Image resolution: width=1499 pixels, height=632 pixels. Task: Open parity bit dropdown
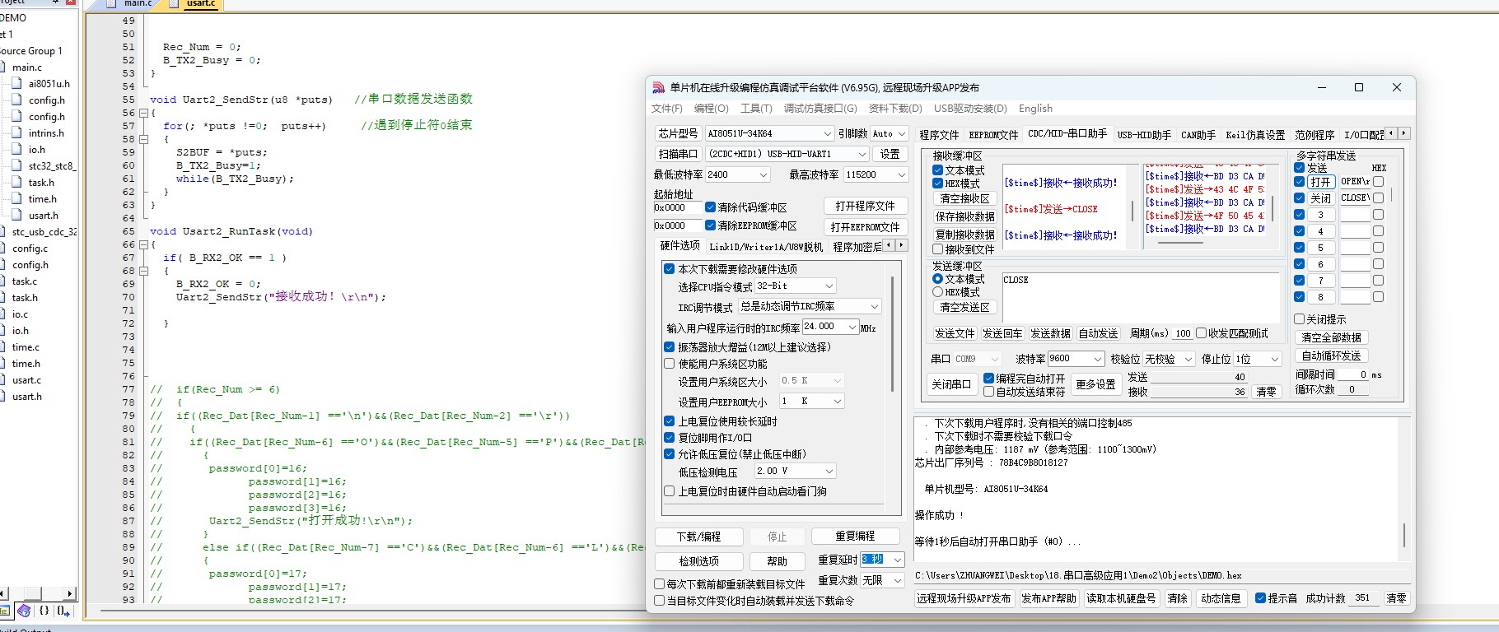[x=1169, y=359]
